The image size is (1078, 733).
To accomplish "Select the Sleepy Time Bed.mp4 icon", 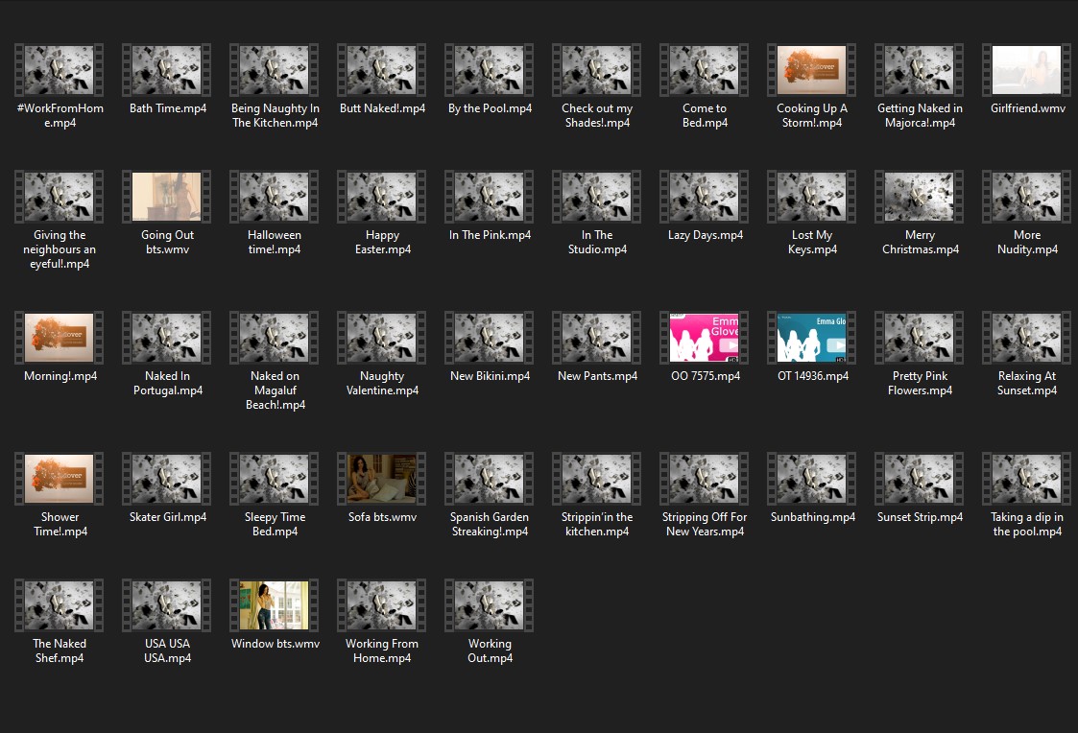I will coord(275,479).
